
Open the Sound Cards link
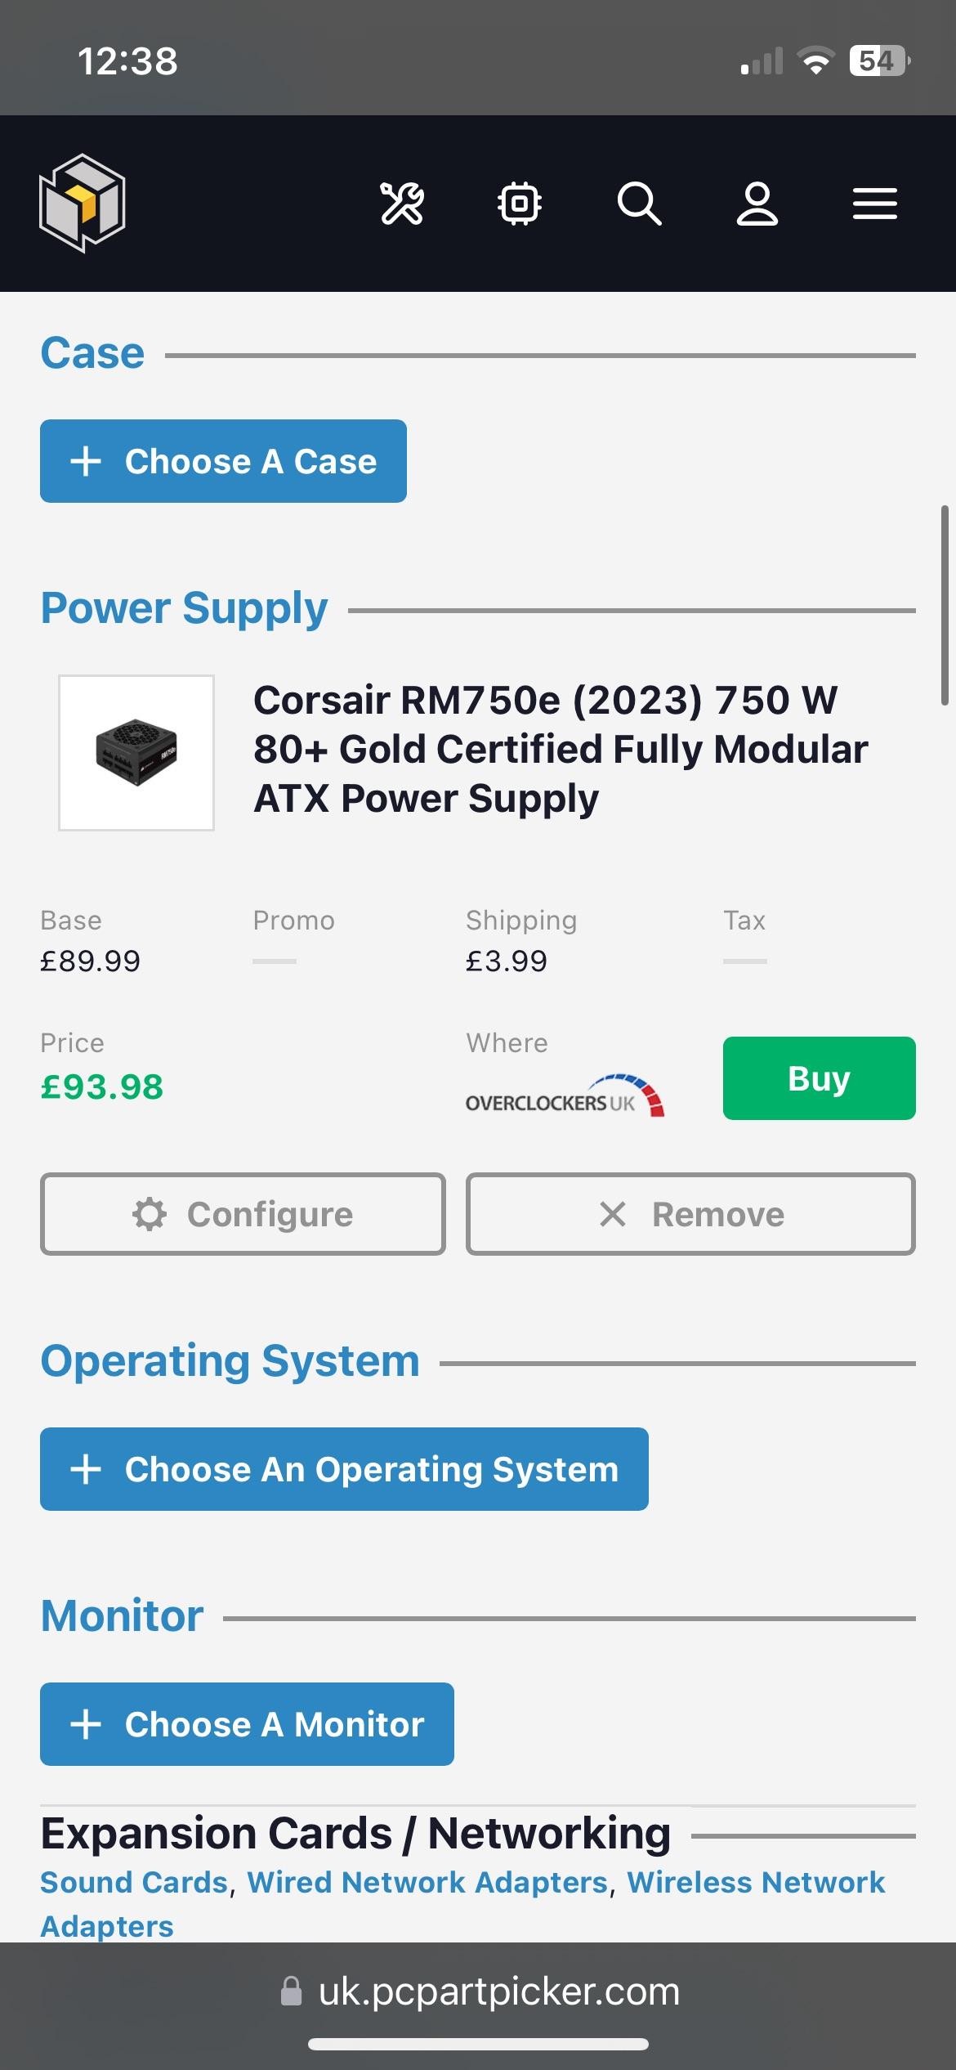[x=134, y=1882]
